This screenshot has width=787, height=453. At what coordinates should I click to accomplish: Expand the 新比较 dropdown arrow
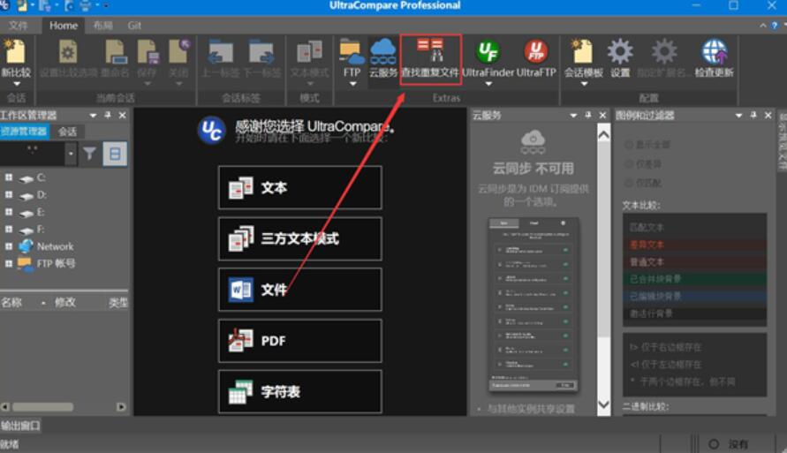(16, 84)
